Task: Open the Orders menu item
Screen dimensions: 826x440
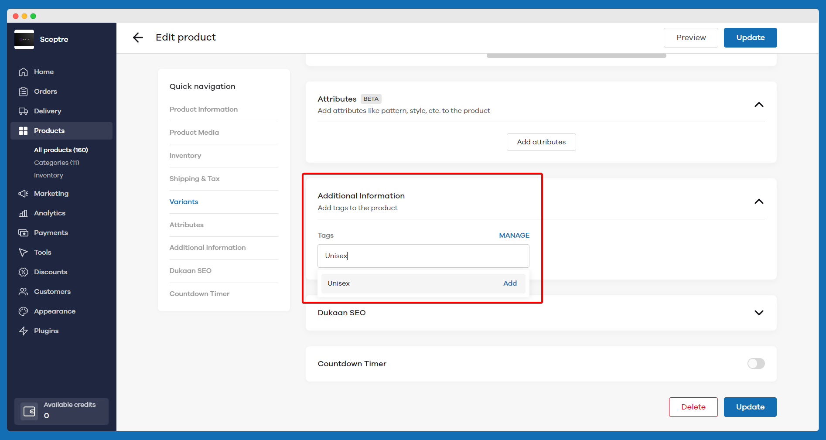Action: point(45,92)
